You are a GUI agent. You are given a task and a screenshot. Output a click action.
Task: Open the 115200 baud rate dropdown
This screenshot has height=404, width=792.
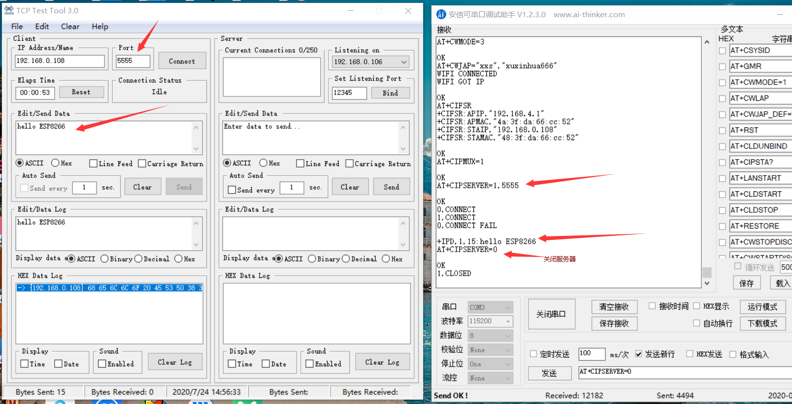click(490, 321)
